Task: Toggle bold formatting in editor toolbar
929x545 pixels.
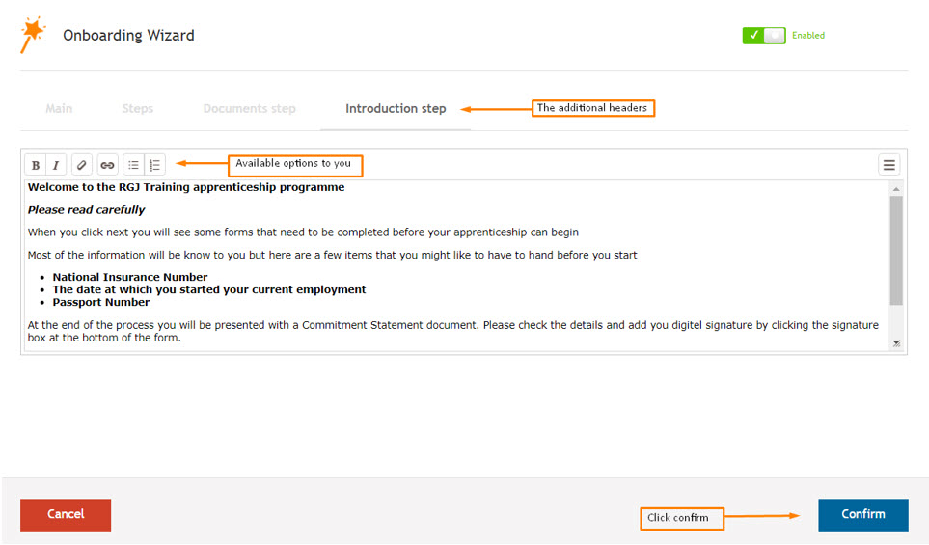Action: 36,165
